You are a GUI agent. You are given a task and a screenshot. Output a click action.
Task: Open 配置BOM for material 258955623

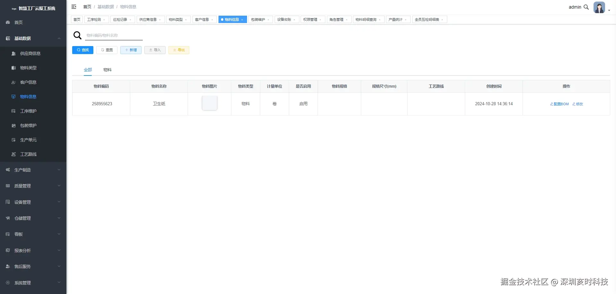[x=559, y=104]
